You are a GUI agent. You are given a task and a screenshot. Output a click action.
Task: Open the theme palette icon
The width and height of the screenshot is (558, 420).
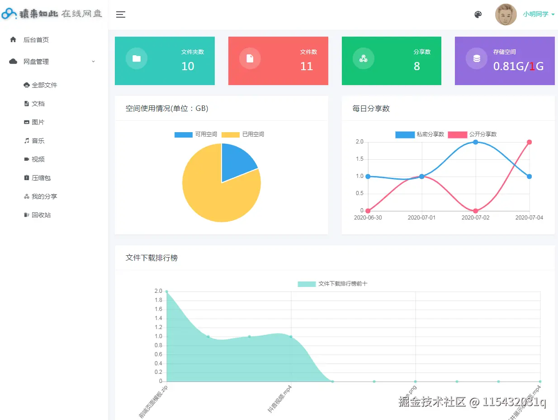478,14
